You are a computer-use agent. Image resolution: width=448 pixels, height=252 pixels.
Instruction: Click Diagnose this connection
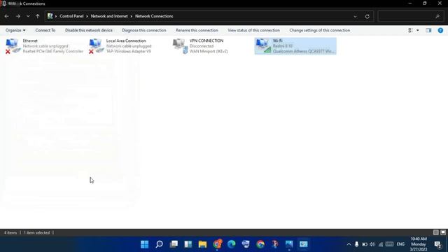[x=143, y=30]
